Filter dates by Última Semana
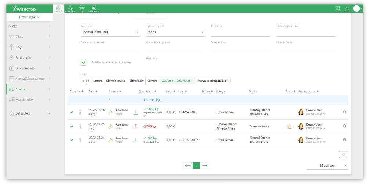The image size is (370, 187). click(115, 81)
